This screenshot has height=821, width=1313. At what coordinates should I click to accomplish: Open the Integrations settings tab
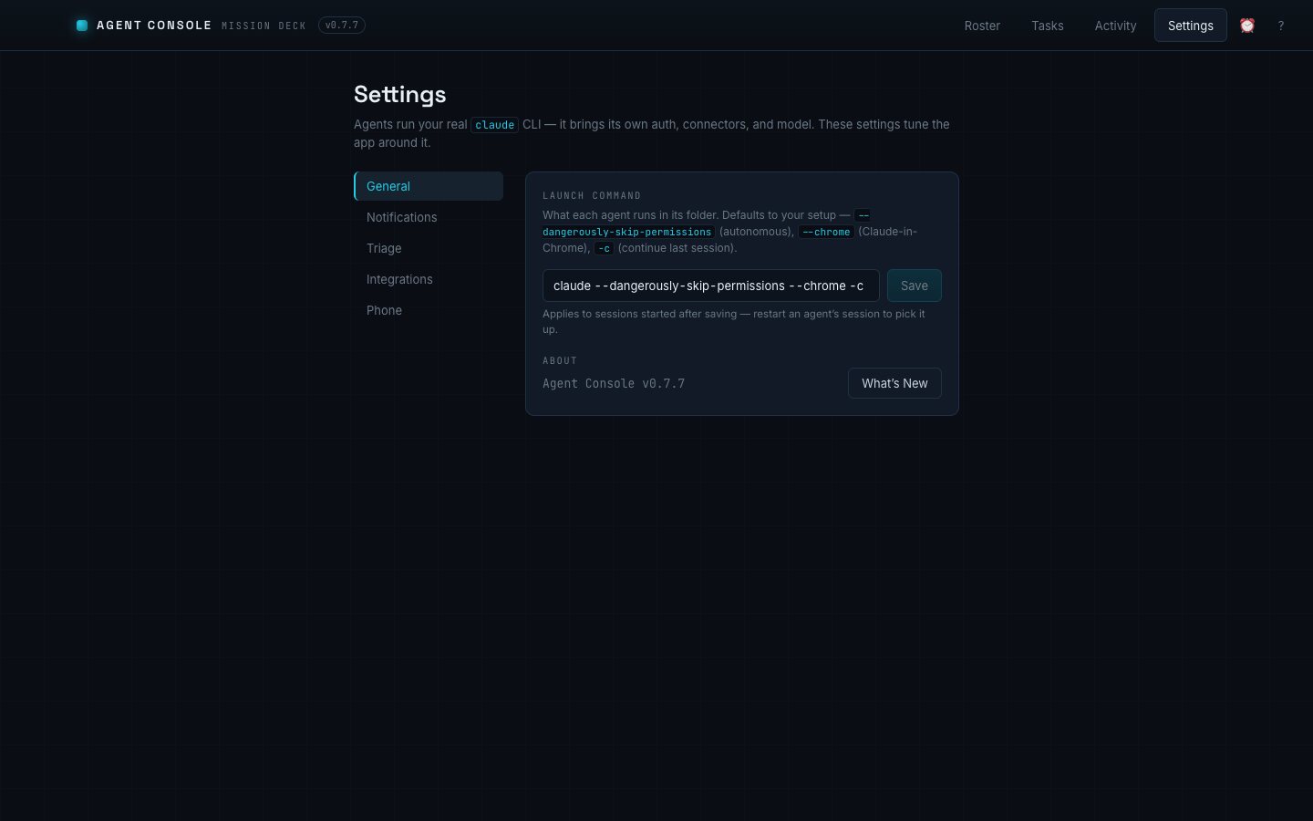point(429,279)
